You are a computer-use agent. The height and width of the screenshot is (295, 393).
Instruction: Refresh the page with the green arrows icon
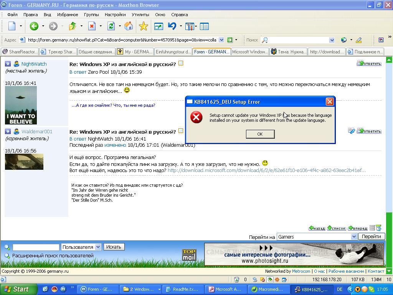(x=111, y=26)
